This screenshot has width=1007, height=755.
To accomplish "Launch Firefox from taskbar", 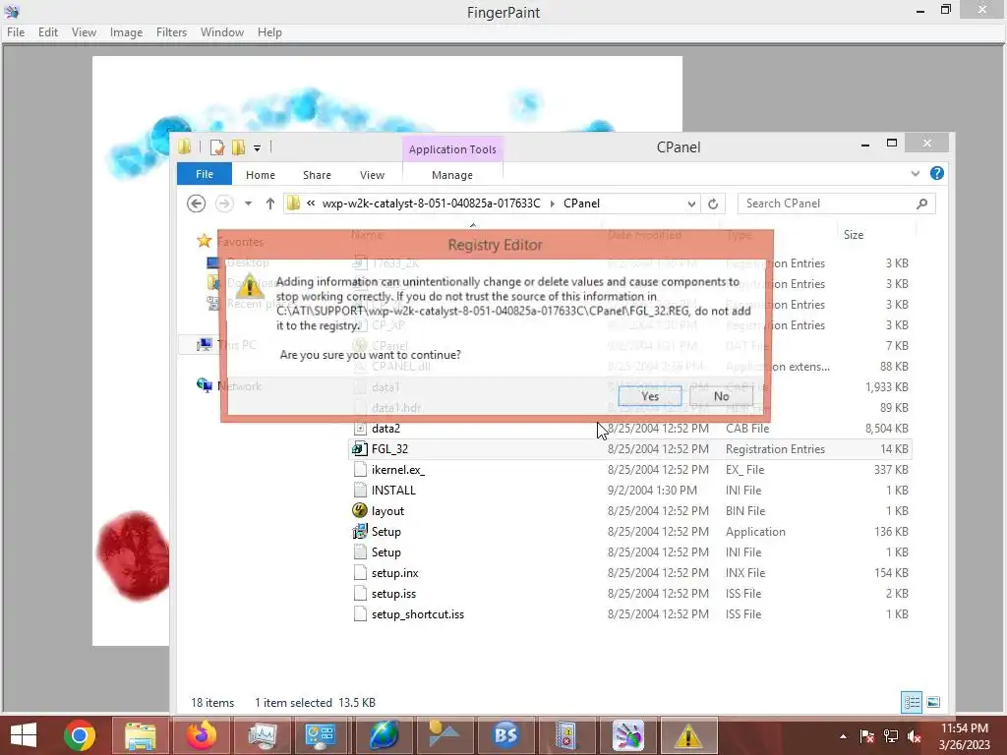I will pyautogui.click(x=202, y=735).
